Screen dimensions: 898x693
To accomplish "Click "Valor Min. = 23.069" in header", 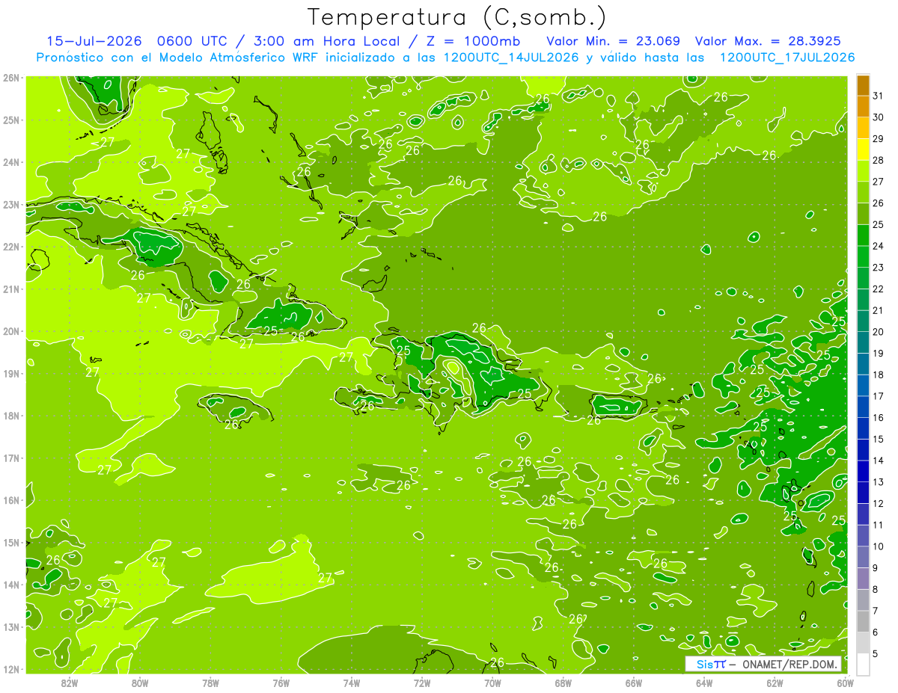I will pyautogui.click(x=613, y=40).
